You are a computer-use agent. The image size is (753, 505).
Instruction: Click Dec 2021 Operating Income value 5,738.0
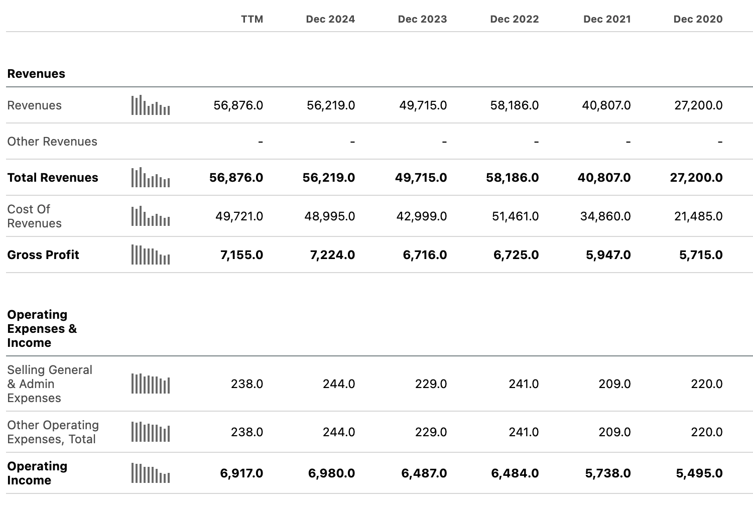(608, 473)
